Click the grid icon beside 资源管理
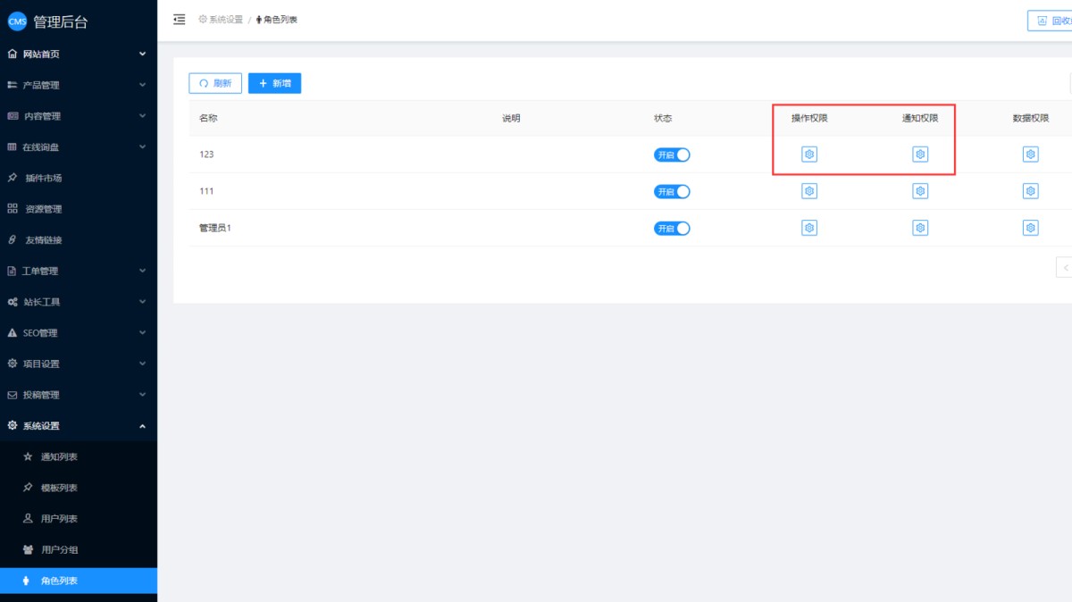Image resolution: width=1072 pixels, height=602 pixels. pyautogui.click(x=13, y=209)
